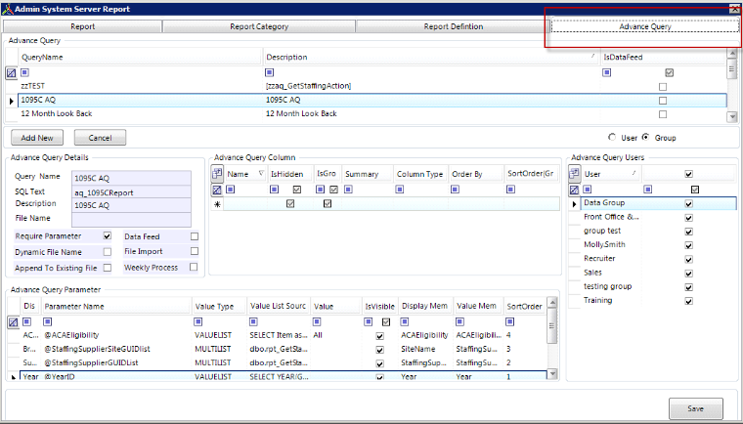Click the Add New button
The height and width of the screenshot is (424, 743).
37,138
